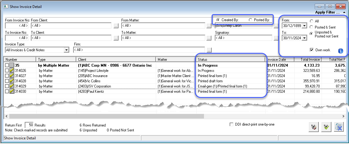Viewport: 349px width, 144px height.
Task: Sort by the Total Invoice column header
Action: (308, 59)
